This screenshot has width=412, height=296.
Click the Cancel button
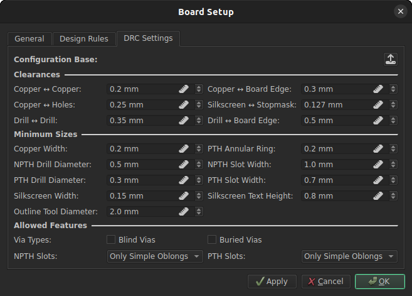tap(326, 282)
